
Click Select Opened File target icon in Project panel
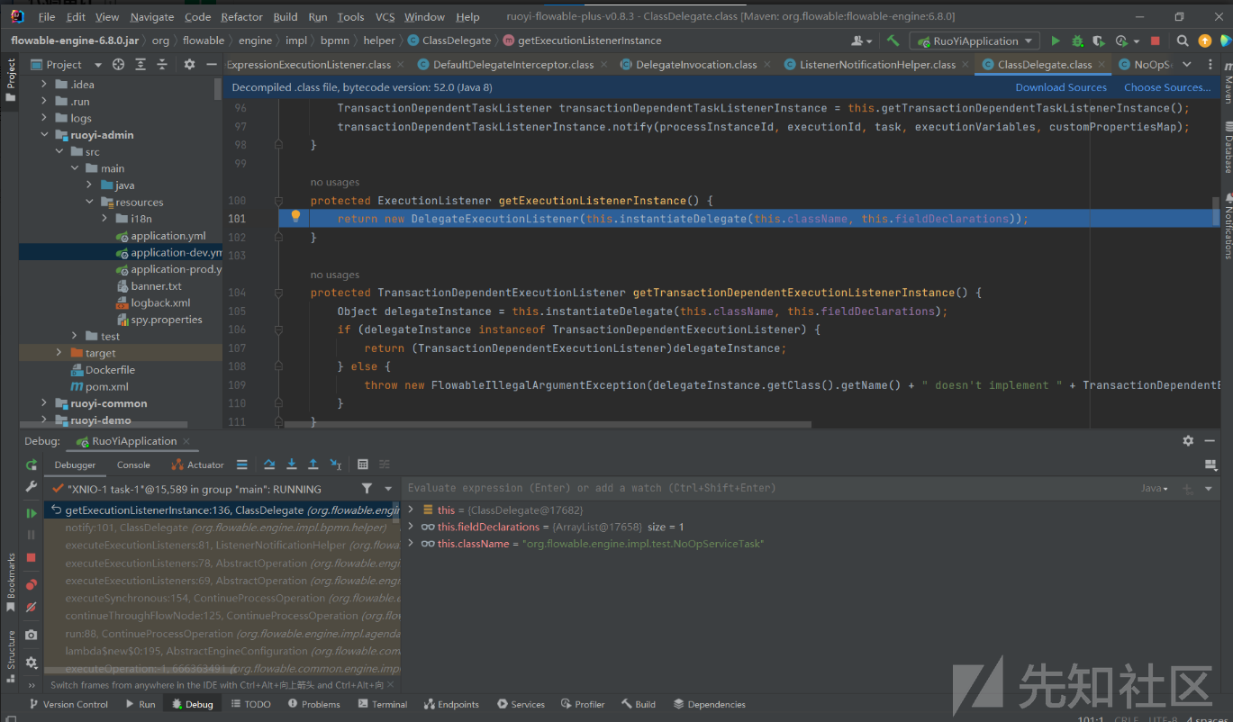click(118, 64)
